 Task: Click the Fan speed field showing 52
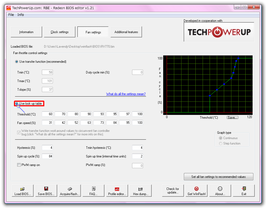(73, 123)
